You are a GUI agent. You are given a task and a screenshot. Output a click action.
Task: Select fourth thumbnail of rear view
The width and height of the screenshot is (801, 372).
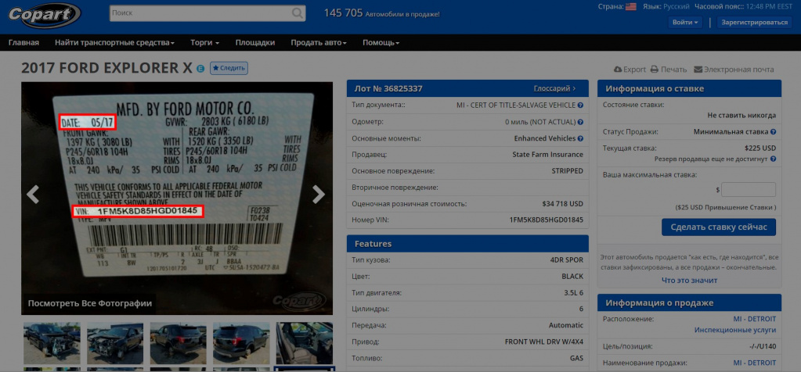241,343
